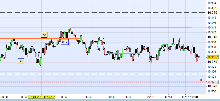The height and width of the screenshot is (101, 220).
Task: Click the 10 350 price axis label
Action: [212, 13]
